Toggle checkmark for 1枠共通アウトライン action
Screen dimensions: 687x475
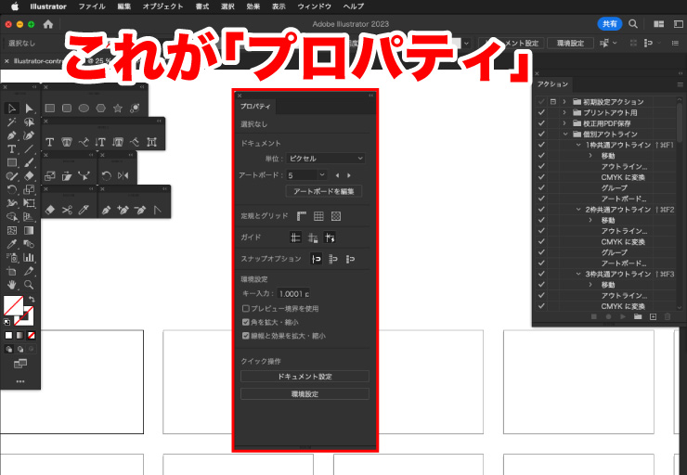coord(541,145)
